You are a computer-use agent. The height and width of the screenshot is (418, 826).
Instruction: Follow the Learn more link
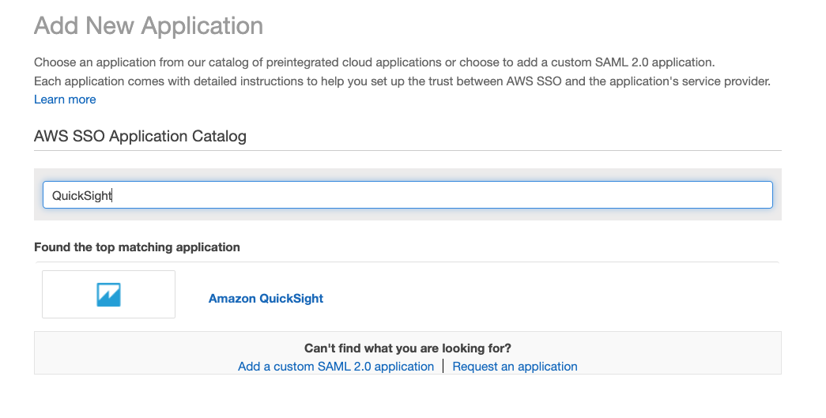pos(65,100)
